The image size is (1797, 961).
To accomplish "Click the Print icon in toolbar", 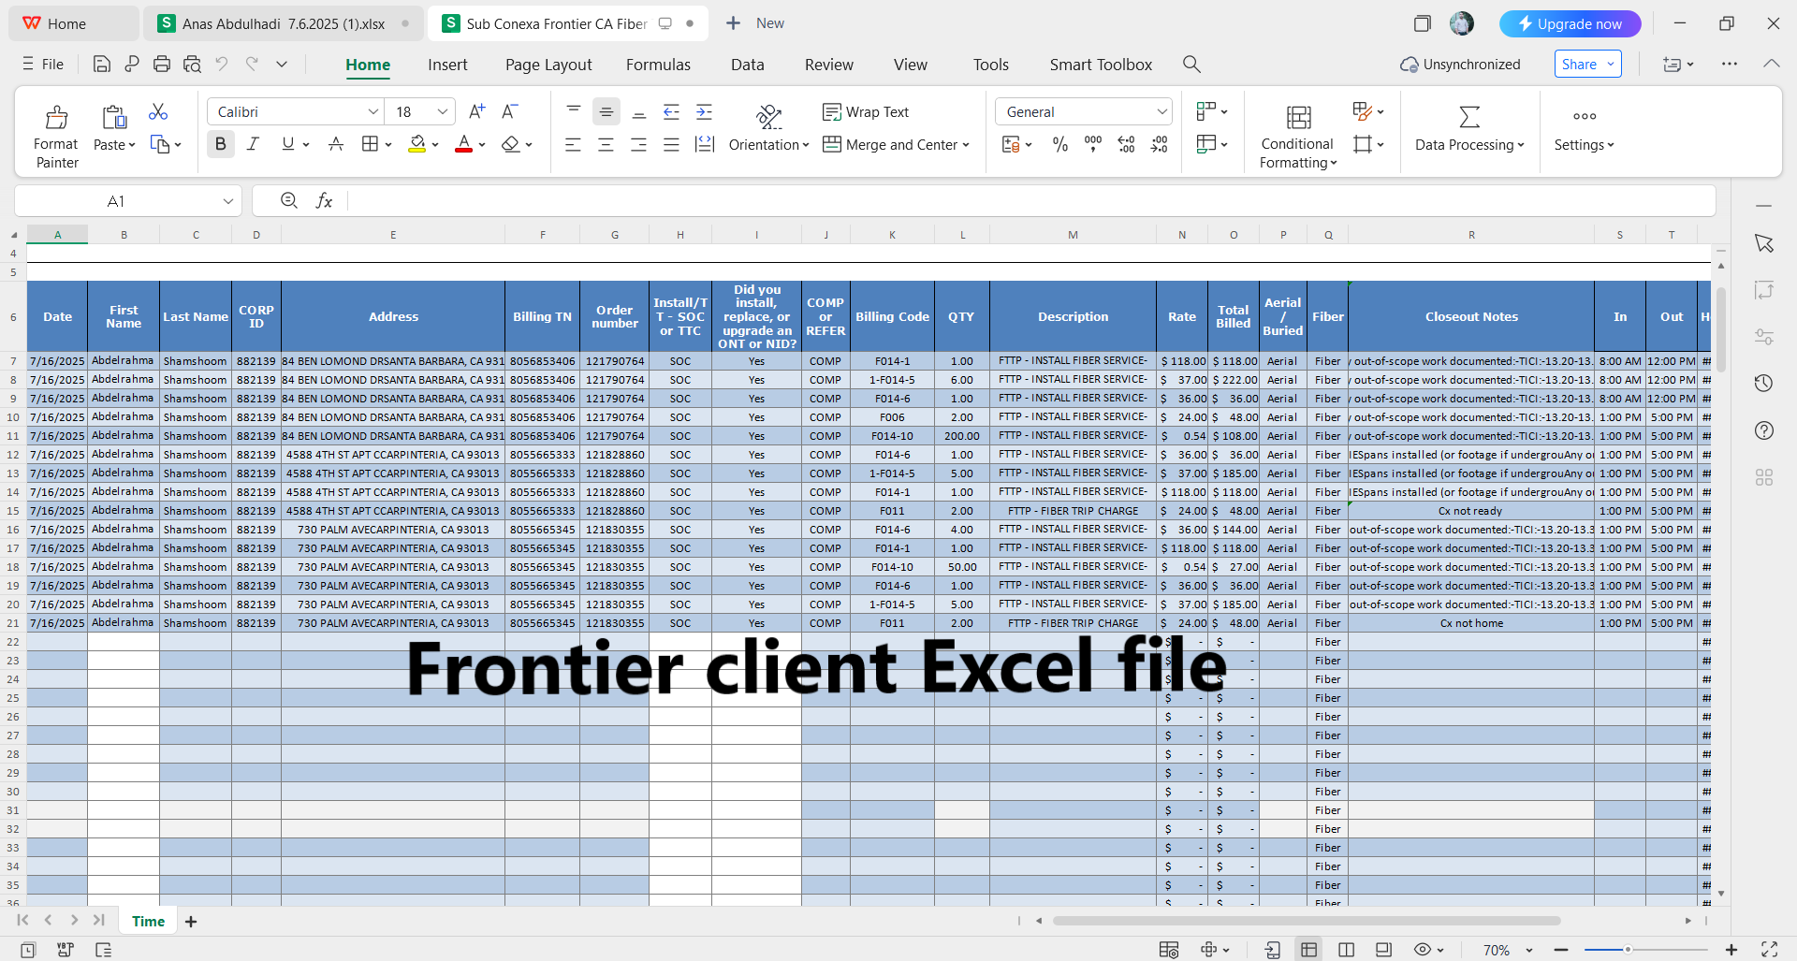I will click(x=162, y=64).
